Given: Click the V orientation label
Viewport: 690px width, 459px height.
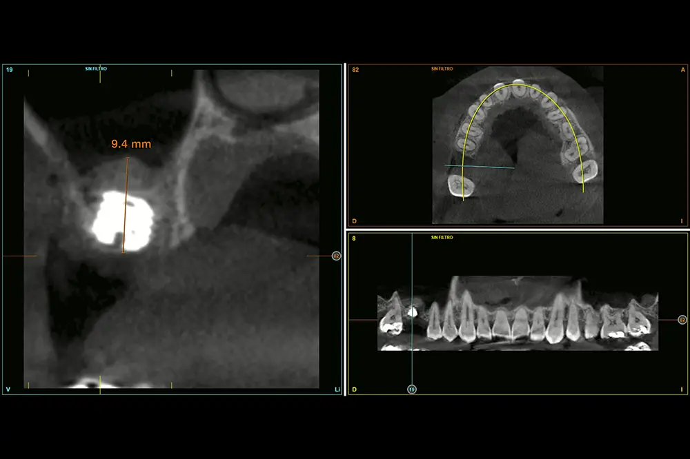Looking at the screenshot, I should click(x=8, y=389).
